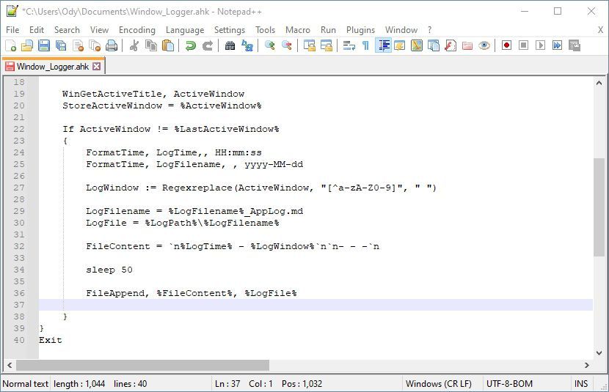Open the Macro menu
The width and height of the screenshot is (609, 392).
pyautogui.click(x=298, y=30)
